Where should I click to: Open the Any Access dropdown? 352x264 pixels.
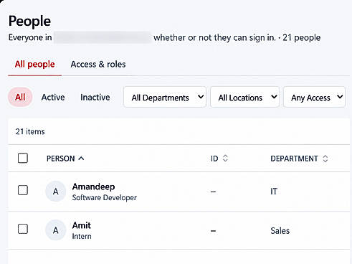point(314,97)
